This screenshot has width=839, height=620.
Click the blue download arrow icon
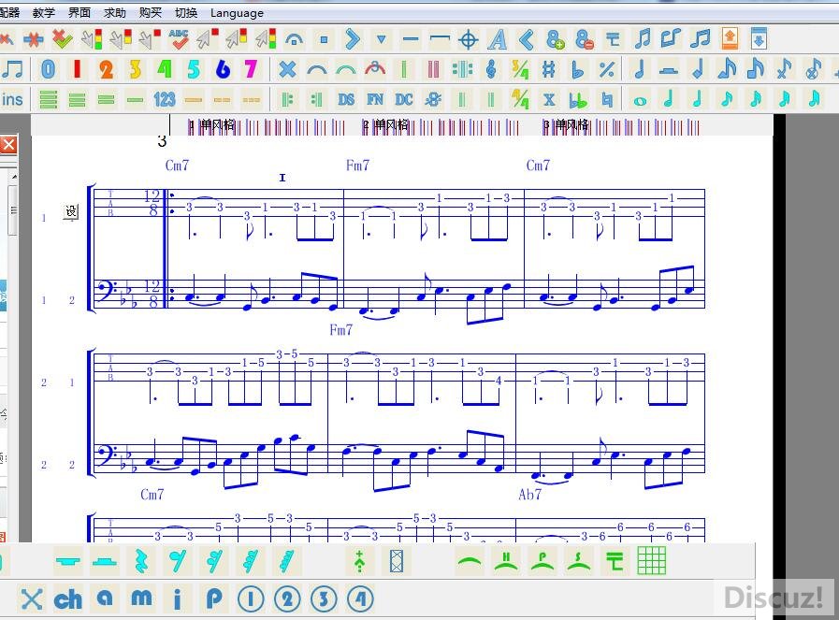(x=759, y=38)
